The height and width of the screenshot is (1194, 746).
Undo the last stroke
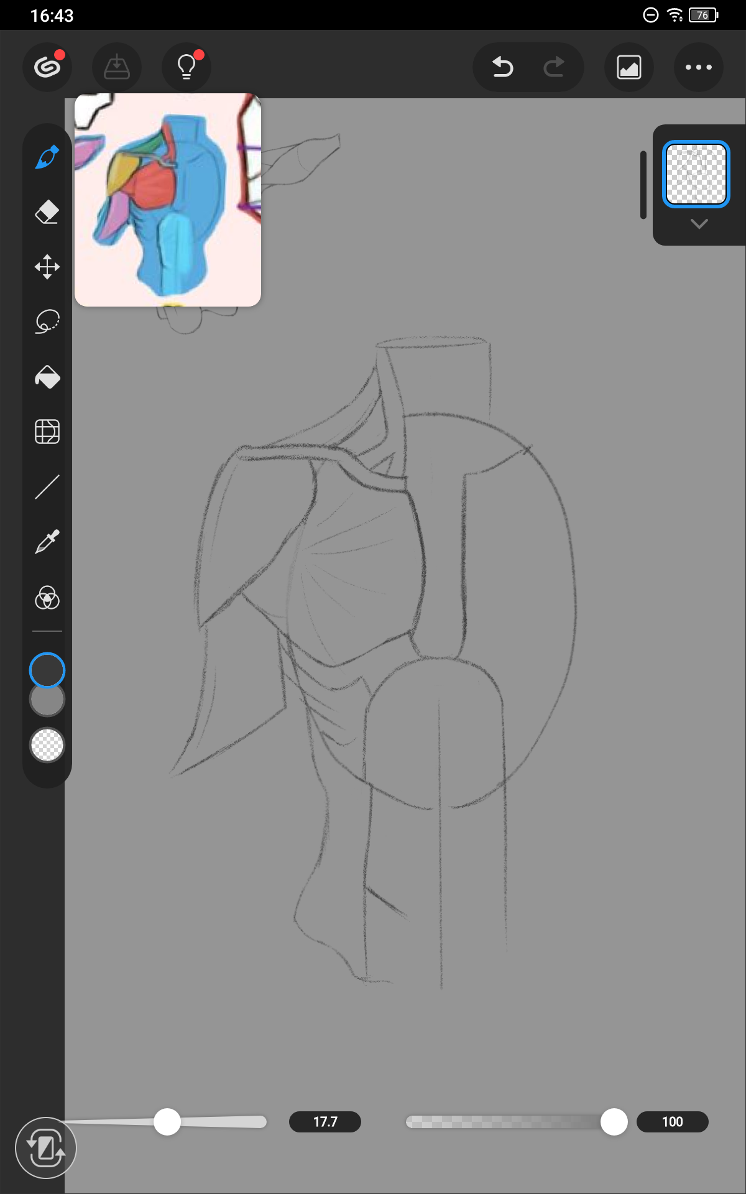(502, 67)
